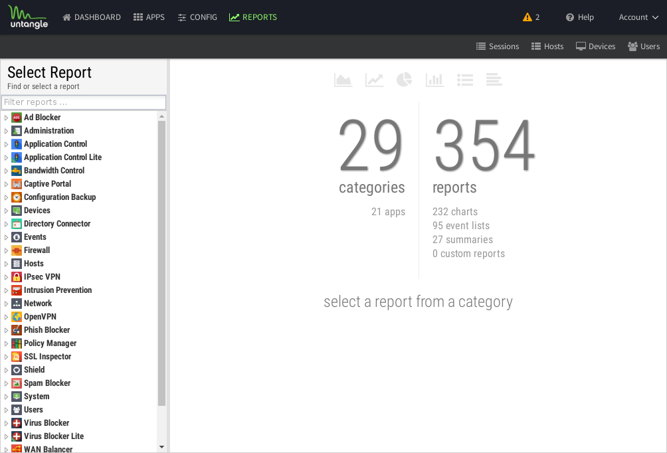Click the '232 charts' text
Viewport: 667px width, 453px height.
(455, 212)
